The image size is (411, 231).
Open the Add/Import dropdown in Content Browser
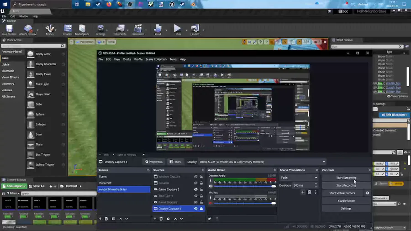coord(14,186)
